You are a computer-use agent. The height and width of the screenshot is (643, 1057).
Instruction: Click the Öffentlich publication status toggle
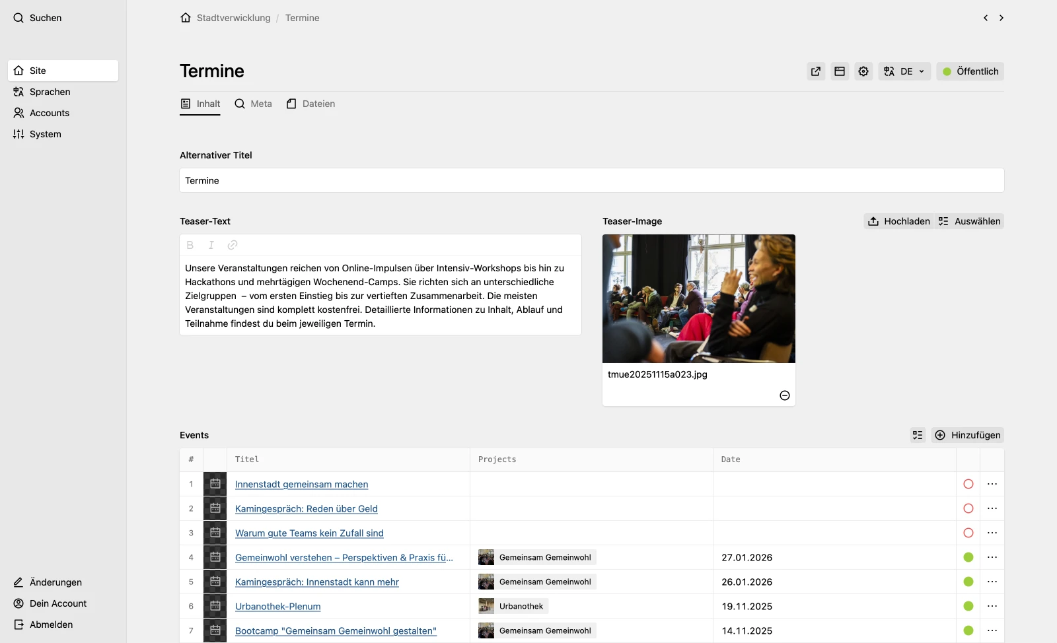pyautogui.click(x=970, y=71)
